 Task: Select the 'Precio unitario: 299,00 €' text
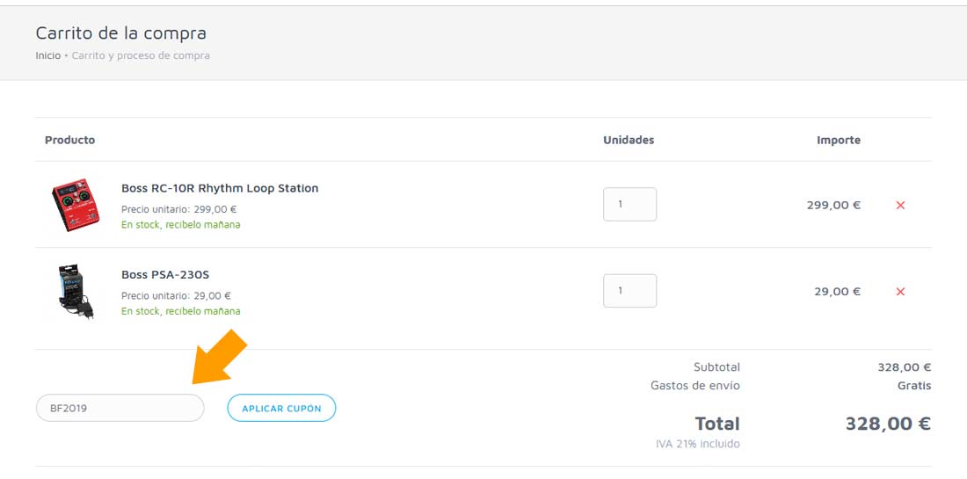[x=178, y=209]
